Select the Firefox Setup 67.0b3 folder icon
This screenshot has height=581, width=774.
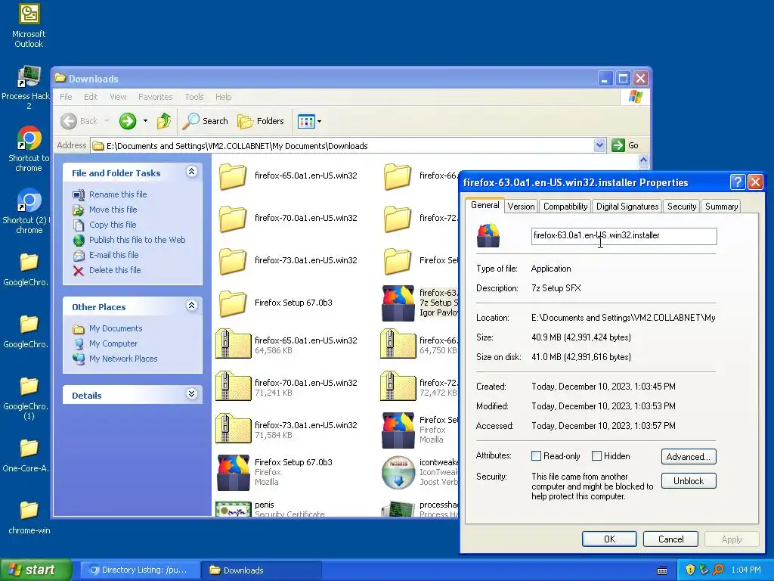[x=233, y=304]
